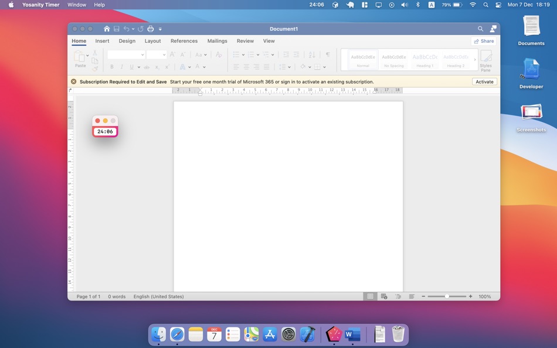Screen dimensions: 557x348
Task: Select the Heading 1 style thumbnail
Action: [424, 60]
